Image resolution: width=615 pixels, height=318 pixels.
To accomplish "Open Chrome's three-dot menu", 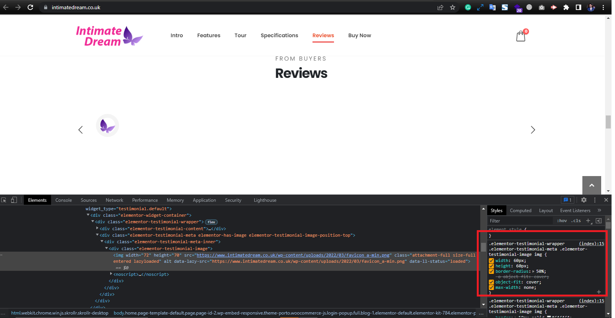I will pos(603,7).
